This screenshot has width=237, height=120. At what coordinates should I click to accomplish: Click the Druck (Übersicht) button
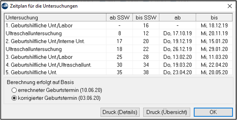pyautogui.click(x=167, y=112)
